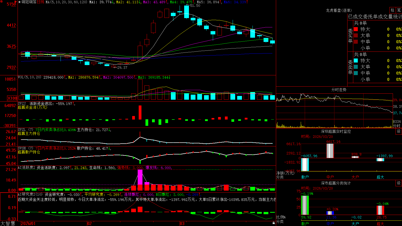Click the 比例% axis label
Screen dimensions: 402x226
tap(281, 217)
